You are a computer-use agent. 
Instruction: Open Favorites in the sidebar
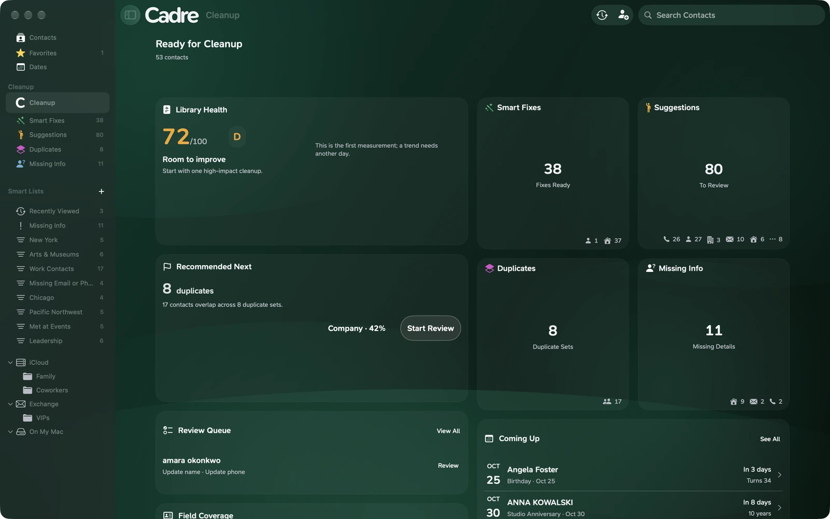click(58, 53)
